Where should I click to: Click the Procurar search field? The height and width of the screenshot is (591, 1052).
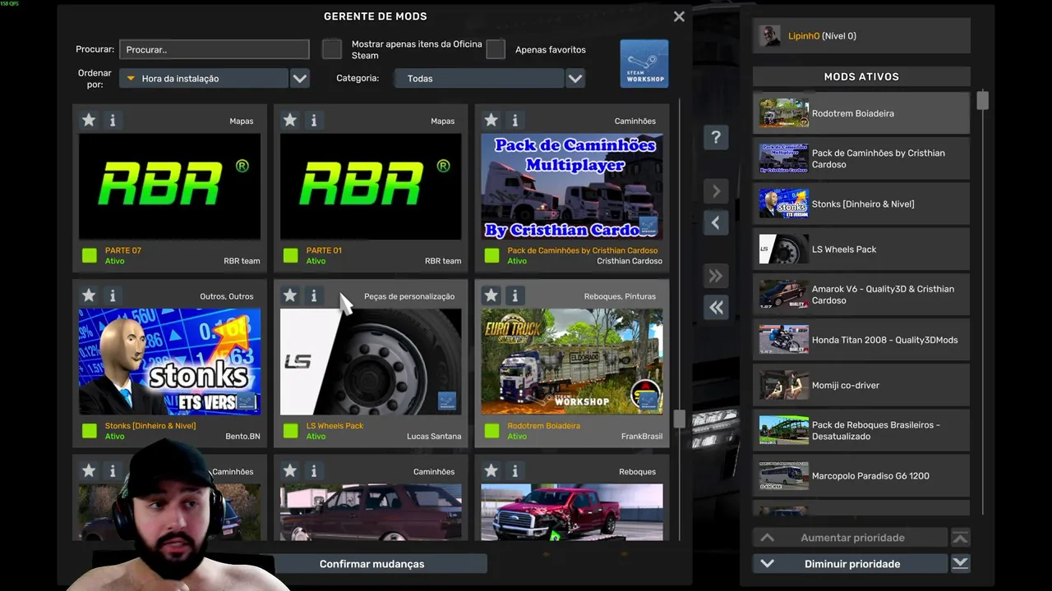214,49
